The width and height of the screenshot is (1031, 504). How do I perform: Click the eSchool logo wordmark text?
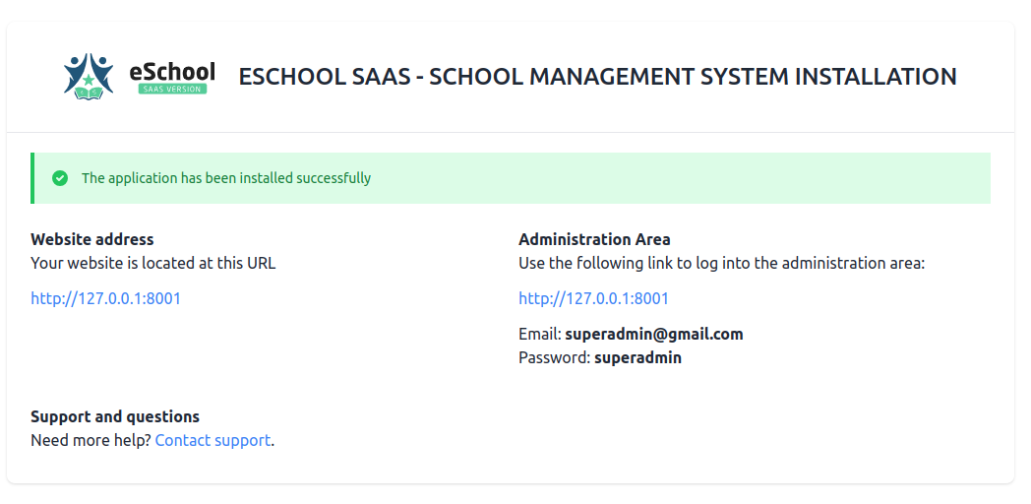point(172,71)
